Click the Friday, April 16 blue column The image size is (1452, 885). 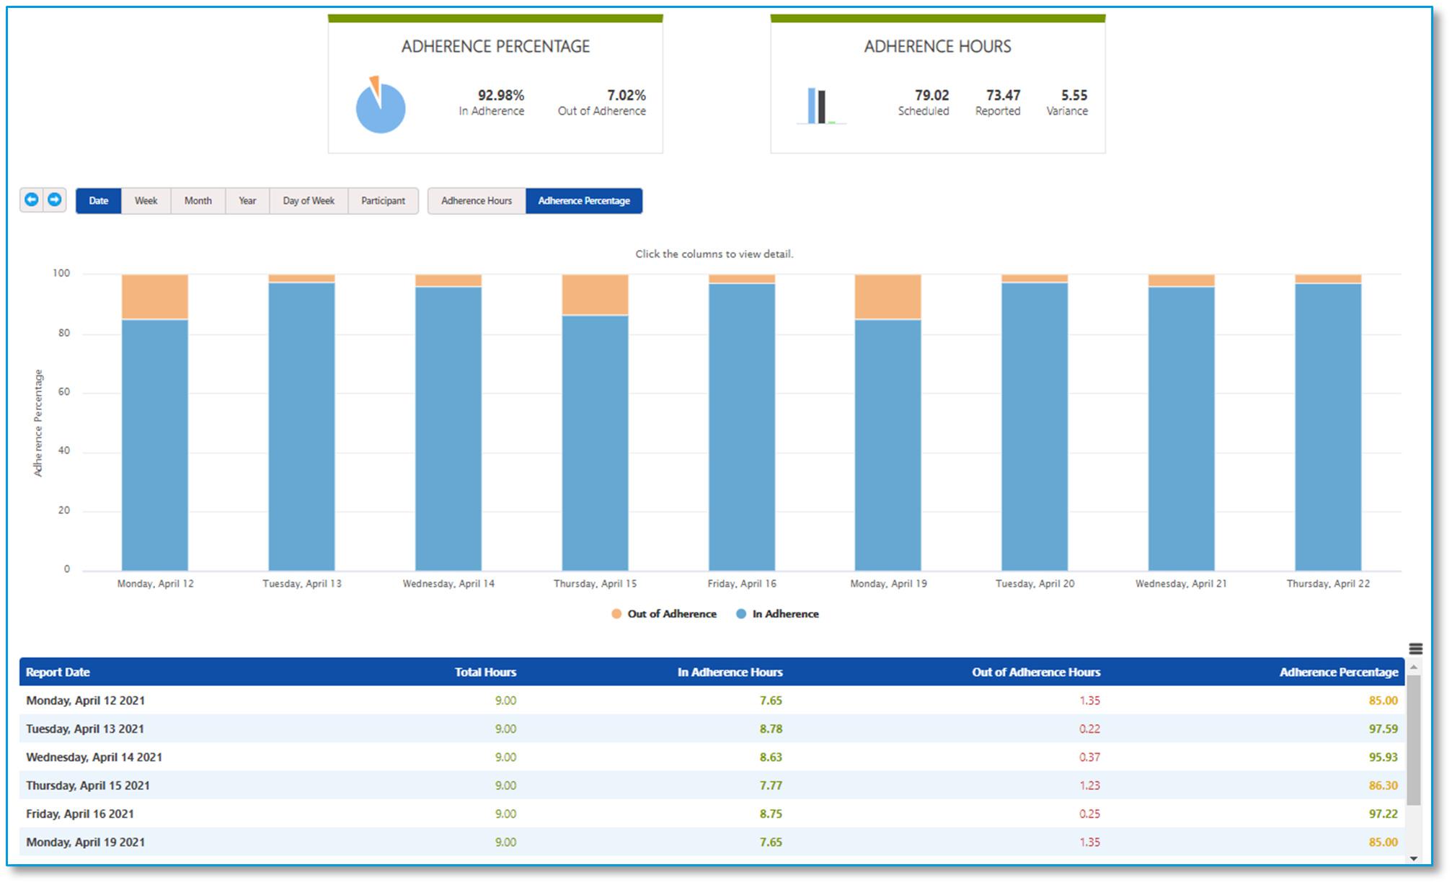[742, 427]
